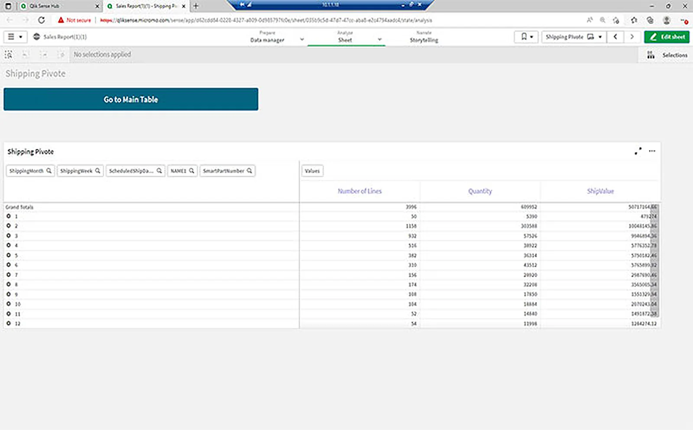Open the global navigation menu

pyautogui.click(x=15, y=37)
